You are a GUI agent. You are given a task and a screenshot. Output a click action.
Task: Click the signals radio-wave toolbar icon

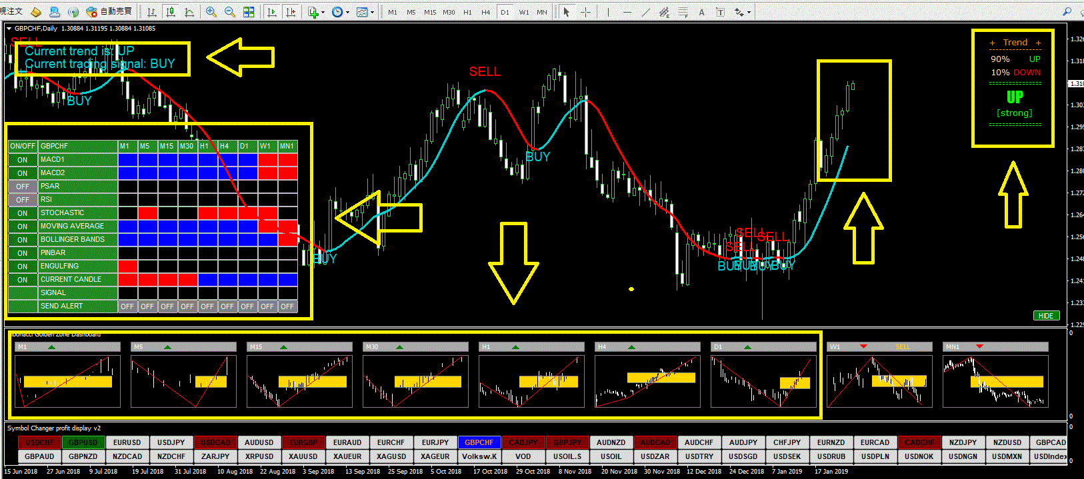coord(73,12)
